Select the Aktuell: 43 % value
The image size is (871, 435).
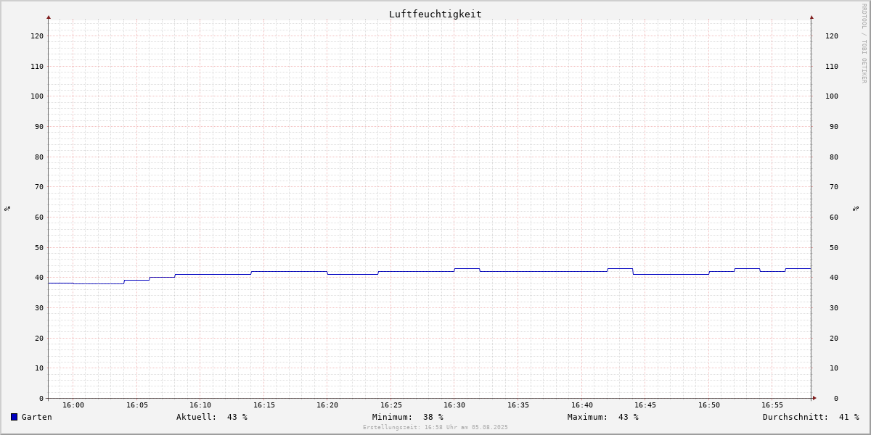pos(212,417)
